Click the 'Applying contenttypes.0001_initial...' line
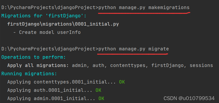 point(62,82)
